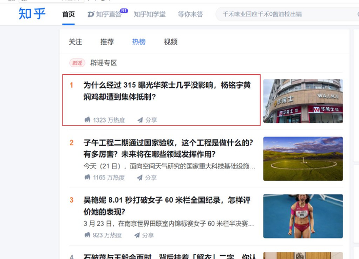Click the 辟谣 red badge icon

[77, 63]
